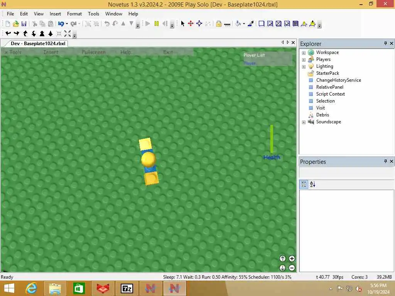Expand the Soundscape tree node

(304, 122)
